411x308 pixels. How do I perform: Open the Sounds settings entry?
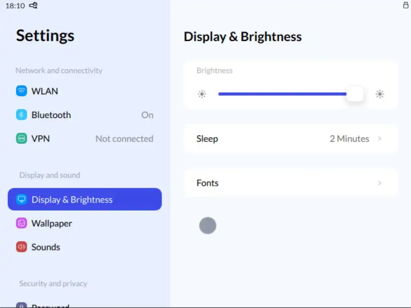pyautogui.click(x=46, y=247)
